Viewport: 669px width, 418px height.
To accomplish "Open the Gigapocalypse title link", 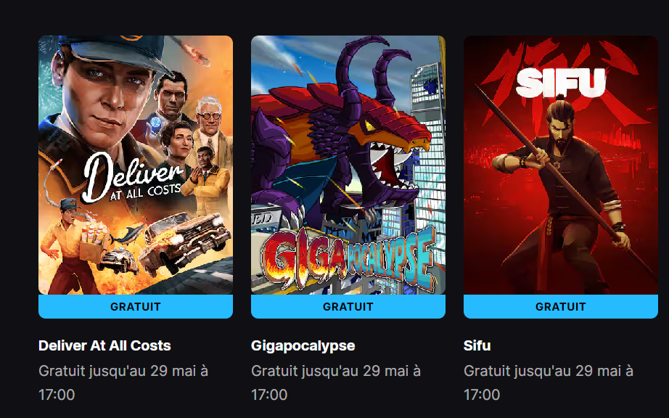I will point(303,345).
